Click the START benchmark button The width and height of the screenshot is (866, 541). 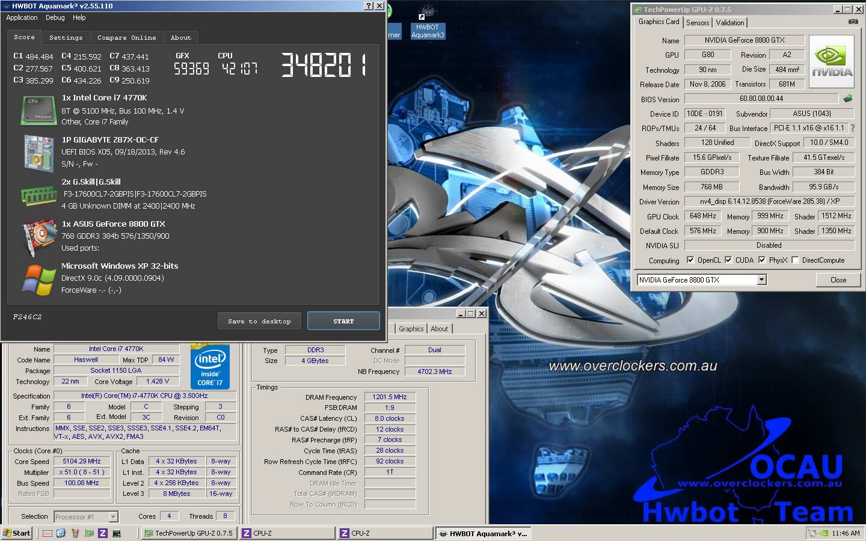[x=343, y=321]
